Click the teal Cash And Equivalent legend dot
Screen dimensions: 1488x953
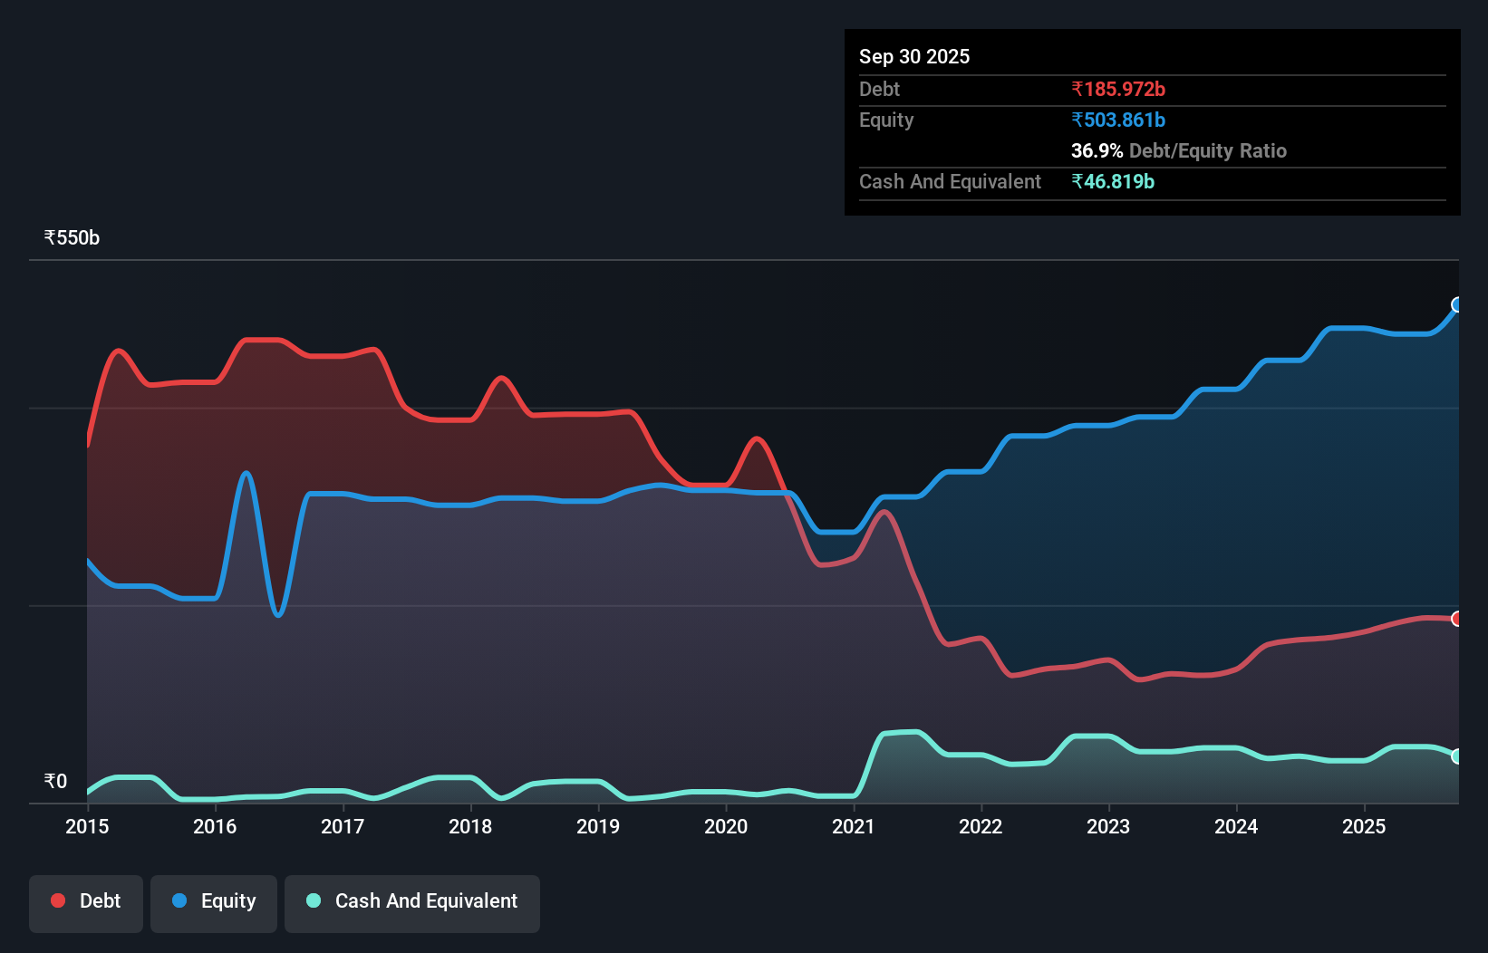(312, 900)
